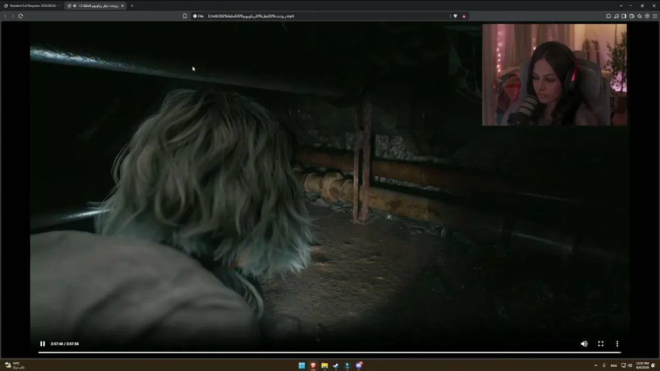This screenshot has height=371, width=660.
Task: Open the browser main hamburger menu
Action: 655,16
